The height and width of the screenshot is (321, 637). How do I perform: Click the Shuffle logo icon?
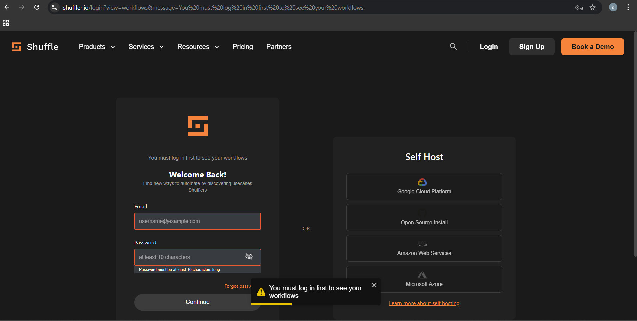pyautogui.click(x=16, y=47)
